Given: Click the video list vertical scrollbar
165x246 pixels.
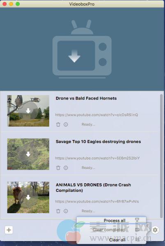Looking at the screenshot, I should [161, 156].
